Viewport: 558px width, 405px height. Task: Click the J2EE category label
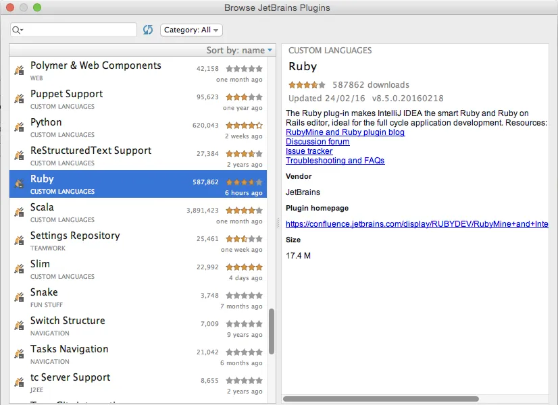tap(36, 390)
